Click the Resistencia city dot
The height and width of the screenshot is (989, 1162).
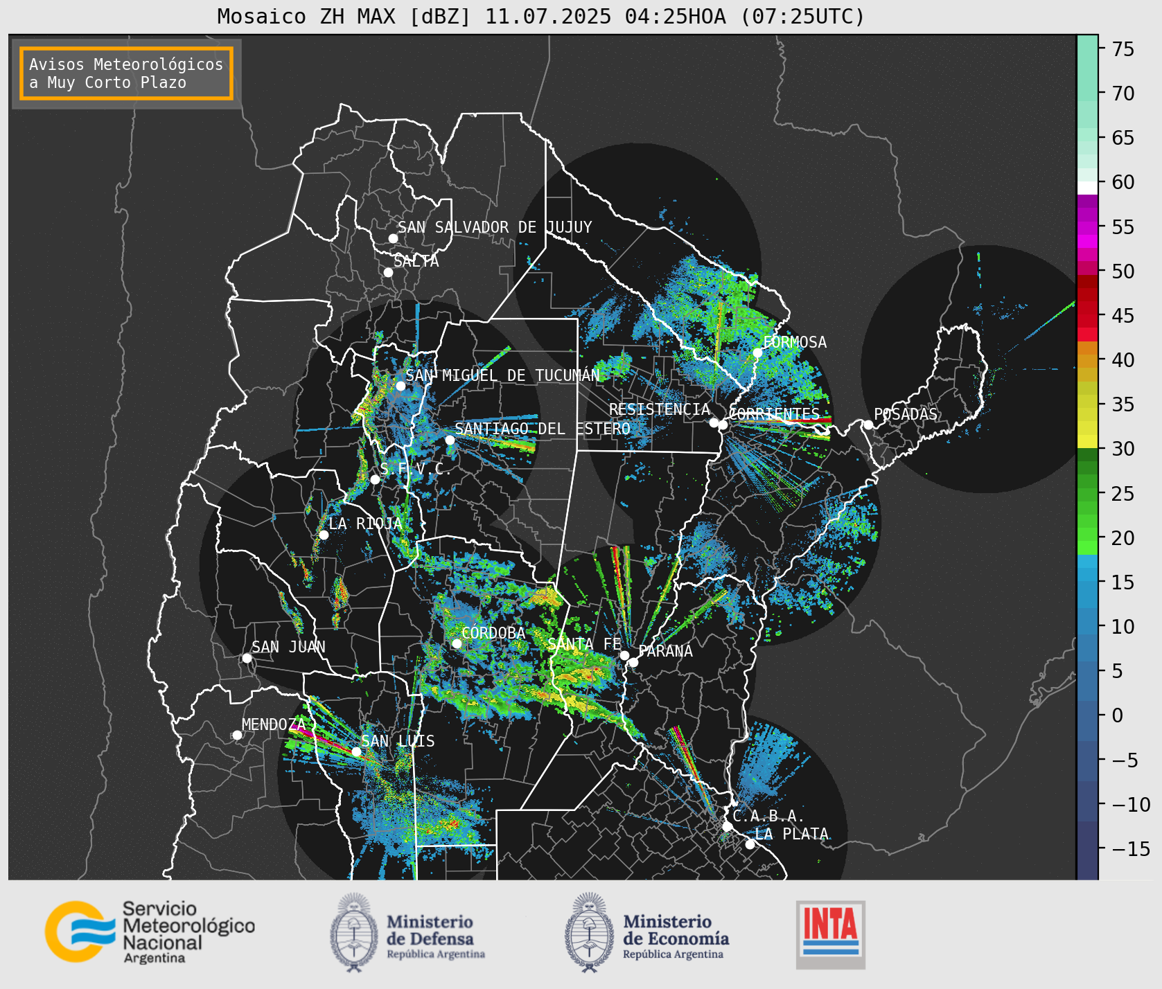click(714, 422)
